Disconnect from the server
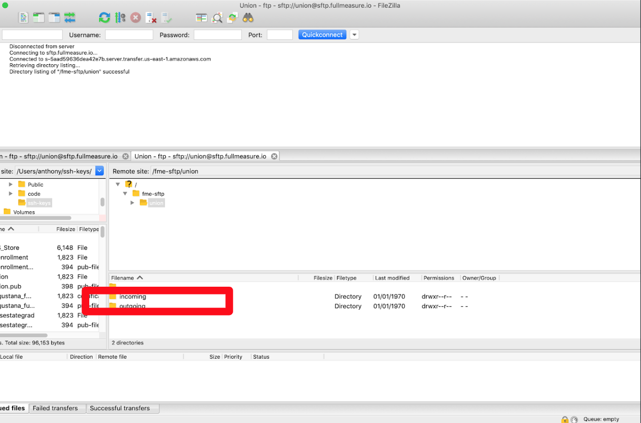 (151, 17)
